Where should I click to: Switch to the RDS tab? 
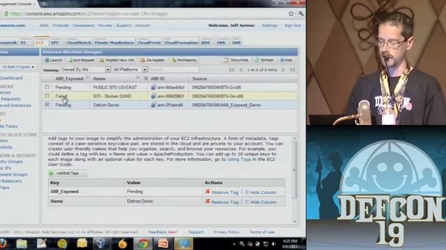pos(206,42)
